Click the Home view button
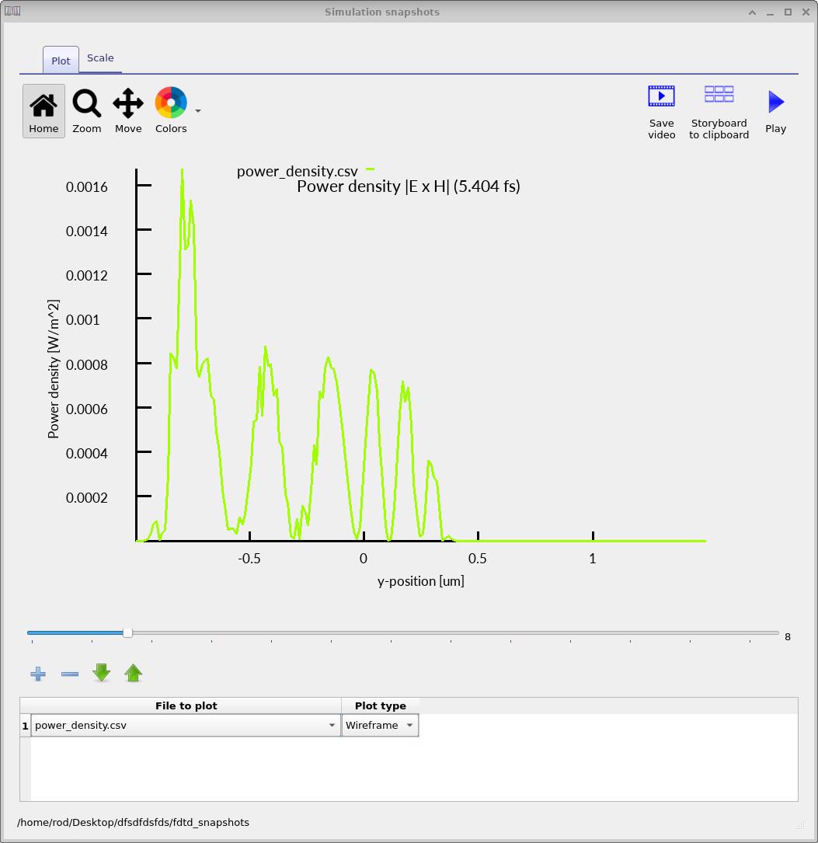The width and height of the screenshot is (818, 843). click(44, 111)
